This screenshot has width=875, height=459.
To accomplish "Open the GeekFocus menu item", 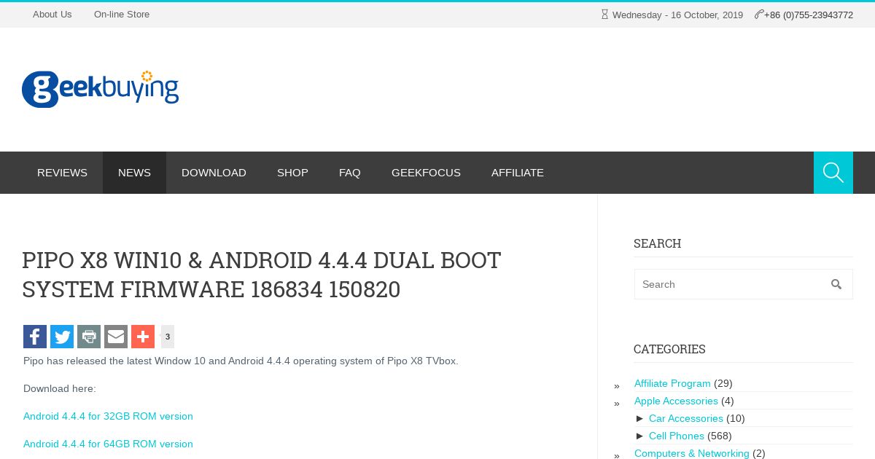I will [x=426, y=173].
